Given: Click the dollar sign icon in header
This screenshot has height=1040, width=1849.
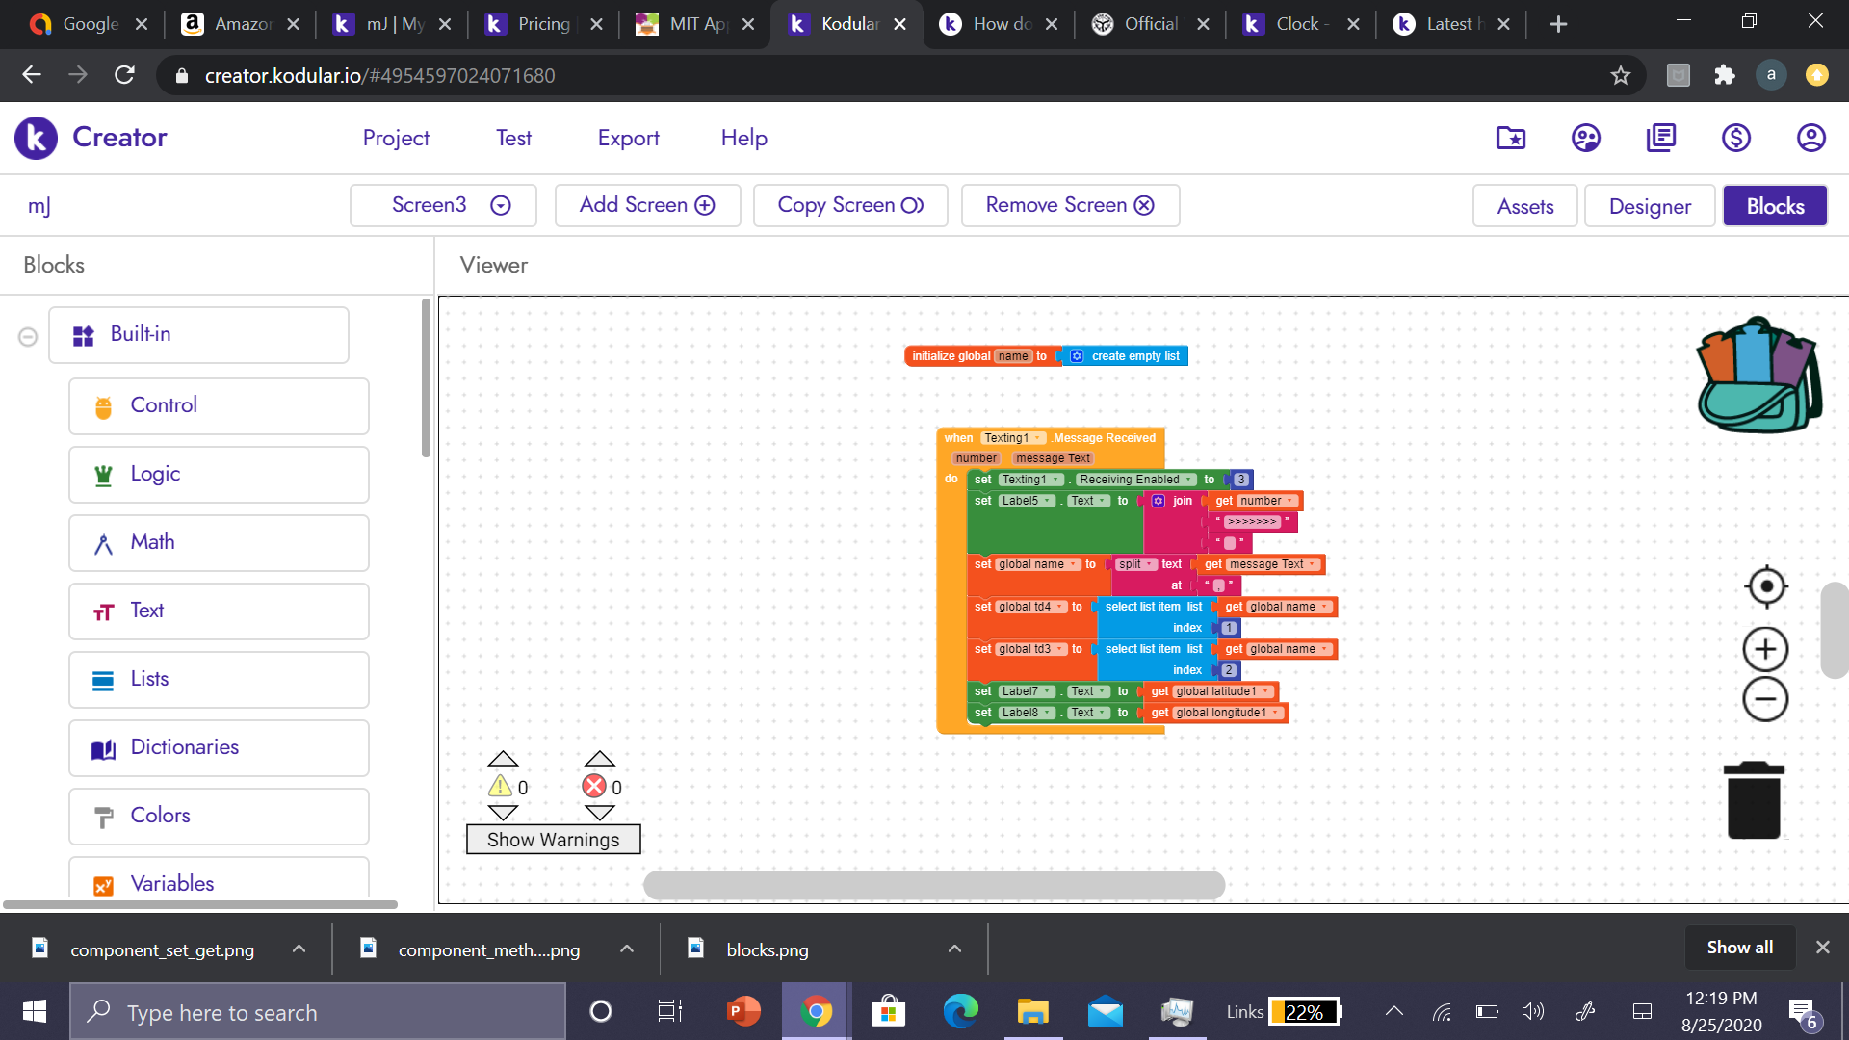Looking at the screenshot, I should [x=1735, y=138].
